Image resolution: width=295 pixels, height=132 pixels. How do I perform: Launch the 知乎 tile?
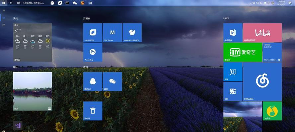click(x=233, y=72)
